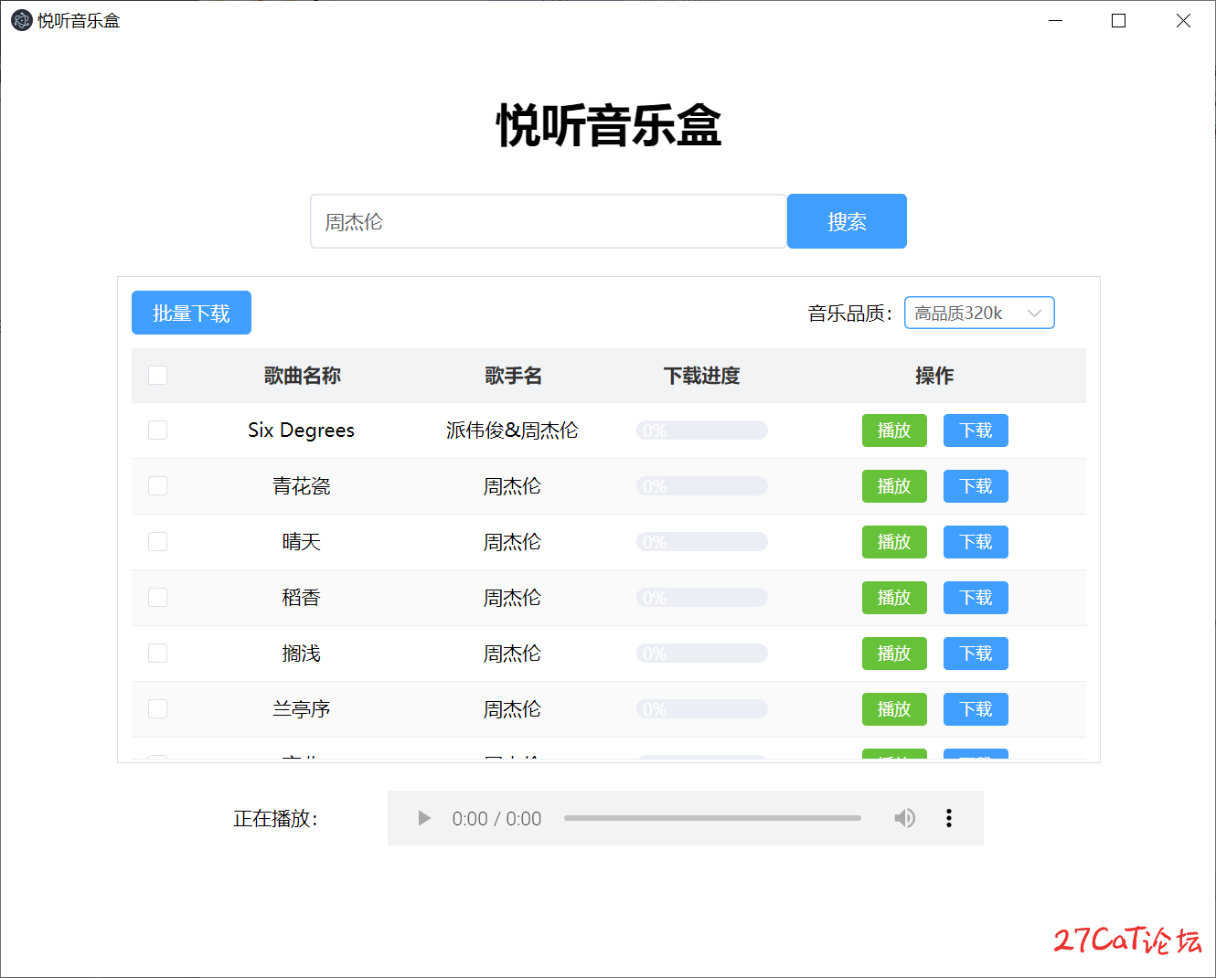Check the 兰亭序 row checkbox
1216x978 pixels.
pos(157,708)
